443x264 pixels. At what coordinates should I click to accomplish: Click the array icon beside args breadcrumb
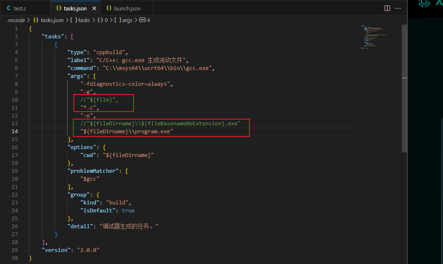pos(117,20)
